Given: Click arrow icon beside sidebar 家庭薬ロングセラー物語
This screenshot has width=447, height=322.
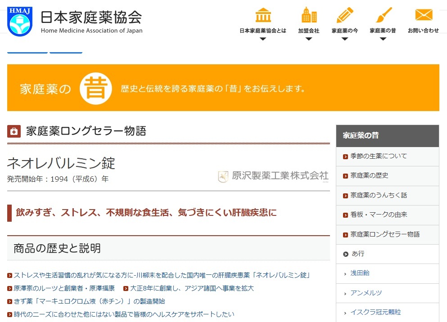Looking at the screenshot, I should [x=346, y=235].
